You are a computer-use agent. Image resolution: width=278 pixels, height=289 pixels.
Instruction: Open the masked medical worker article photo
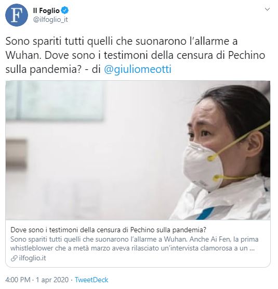pos(138,150)
